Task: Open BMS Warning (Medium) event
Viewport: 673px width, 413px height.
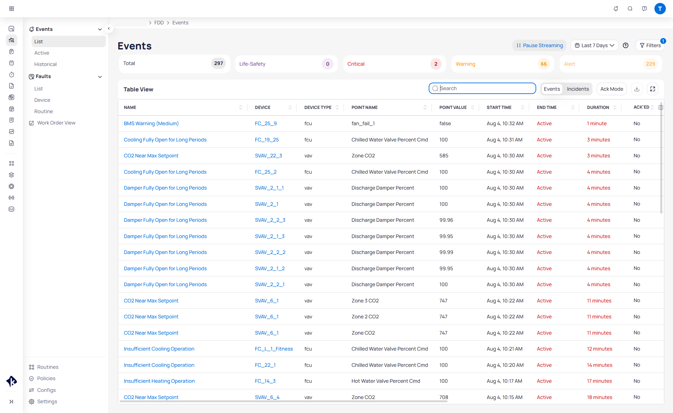Action: (151, 124)
